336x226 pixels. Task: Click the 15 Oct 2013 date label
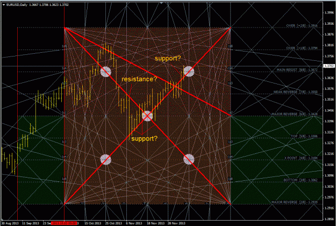tap(93, 223)
